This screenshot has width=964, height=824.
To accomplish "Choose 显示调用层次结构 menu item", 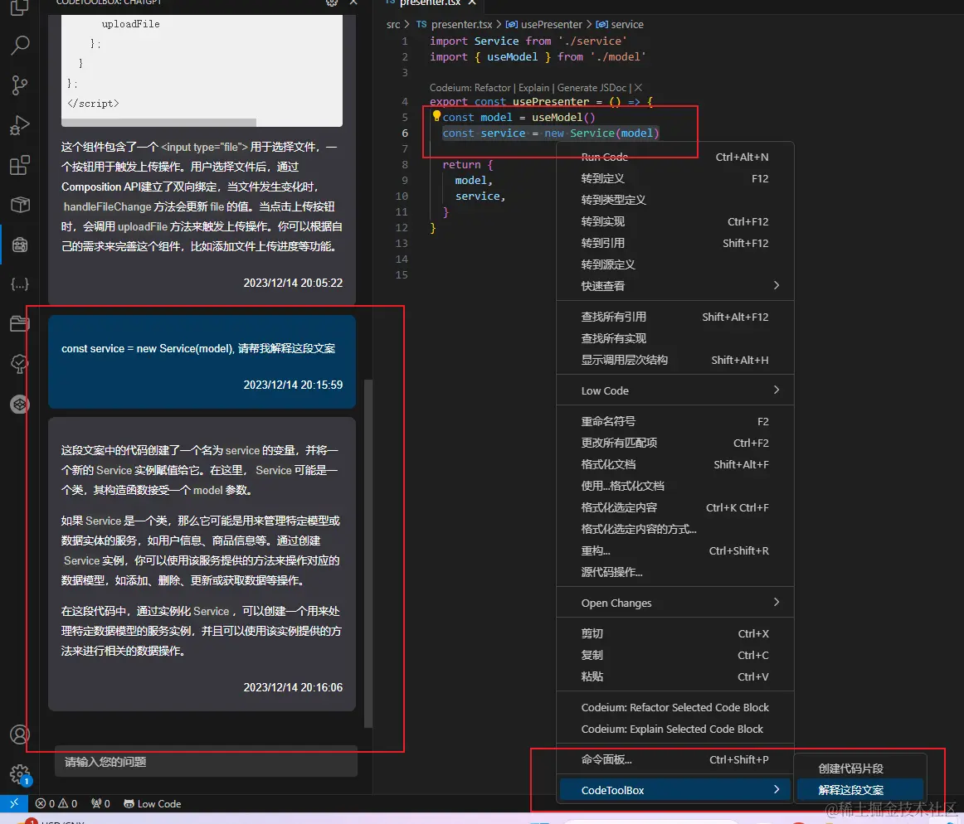I will coord(675,360).
